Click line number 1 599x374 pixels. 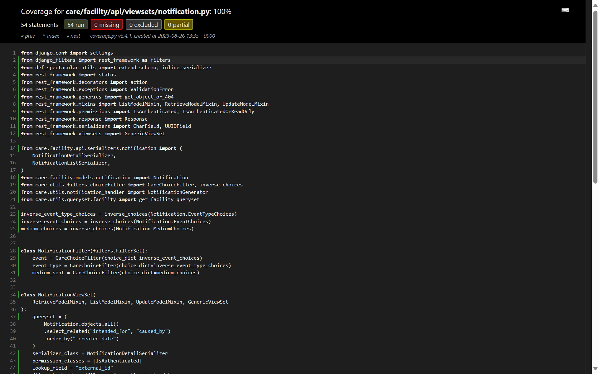coord(14,53)
